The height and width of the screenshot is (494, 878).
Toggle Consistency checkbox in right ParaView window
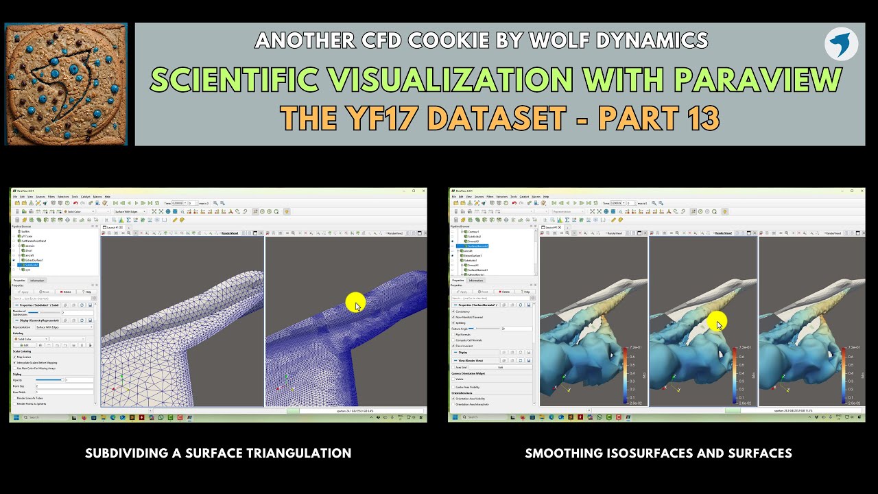coord(453,311)
